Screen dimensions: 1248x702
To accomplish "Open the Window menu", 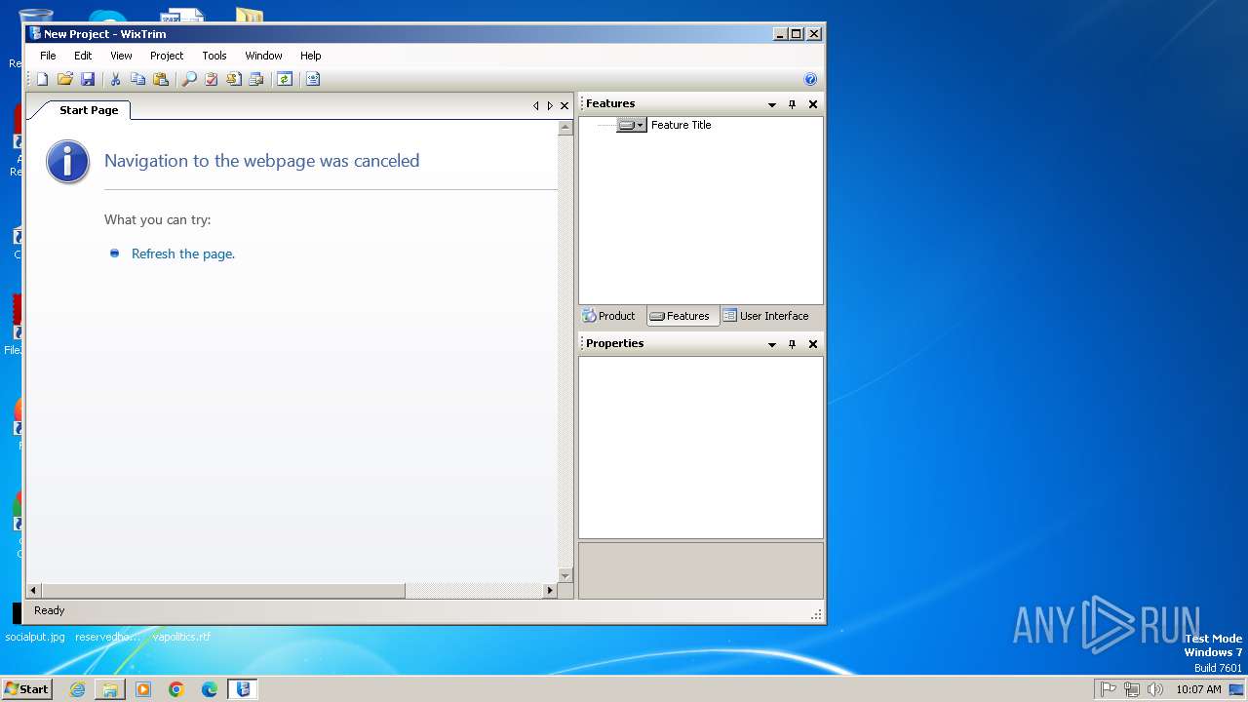I will [263, 56].
